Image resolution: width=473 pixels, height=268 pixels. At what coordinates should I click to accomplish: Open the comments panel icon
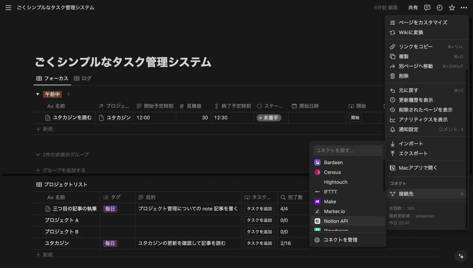click(x=427, y=7)
